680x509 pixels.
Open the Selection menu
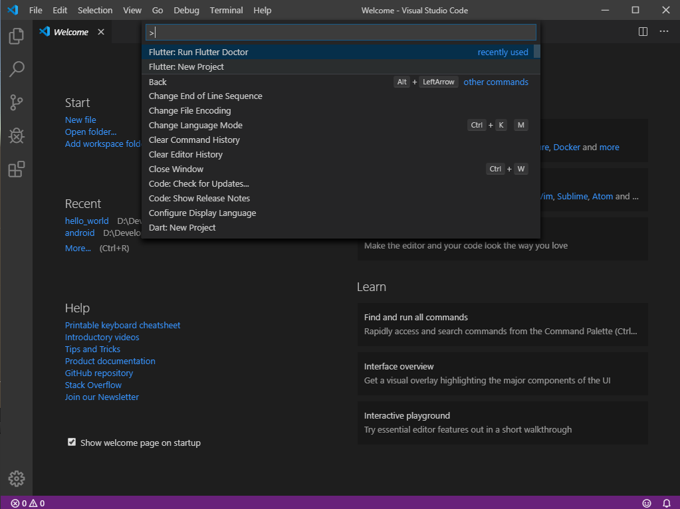pyautogui.click(x=95, y=10)
